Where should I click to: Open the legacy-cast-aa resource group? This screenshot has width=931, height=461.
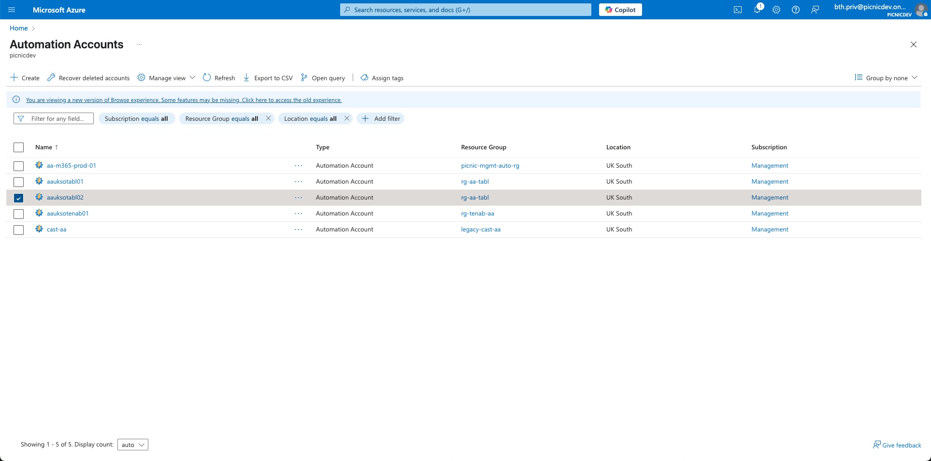[481, 230]
